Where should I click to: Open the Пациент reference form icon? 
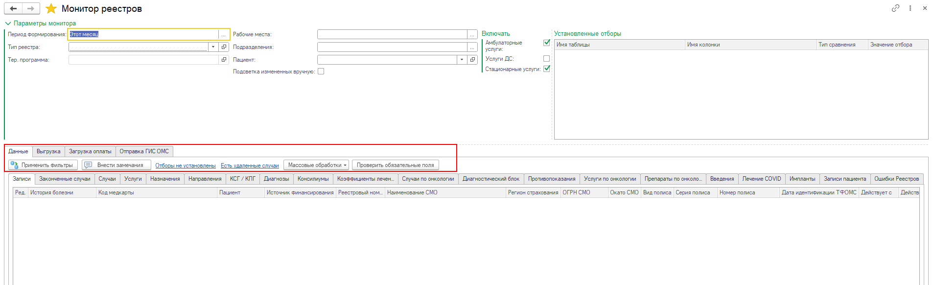tap(472, 60)
